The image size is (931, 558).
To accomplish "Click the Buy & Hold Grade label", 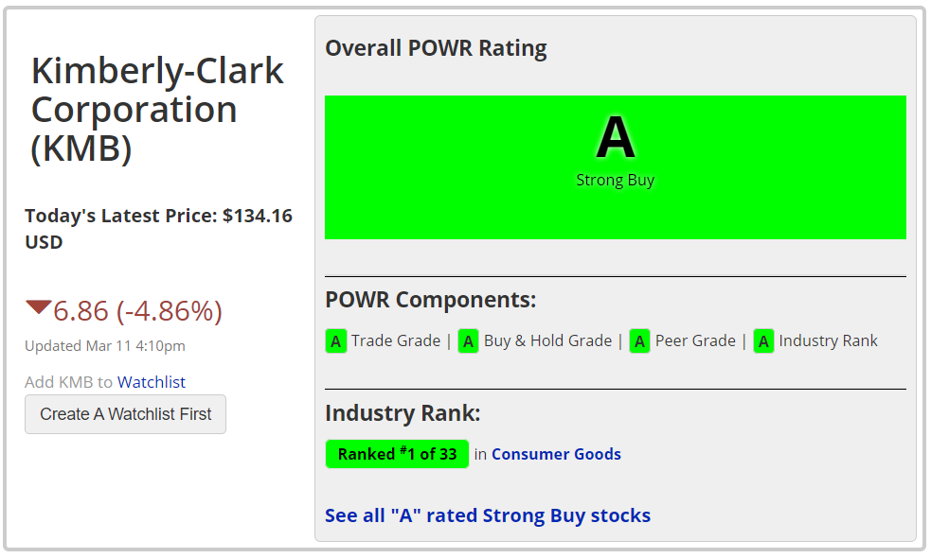I will [547, 341].
